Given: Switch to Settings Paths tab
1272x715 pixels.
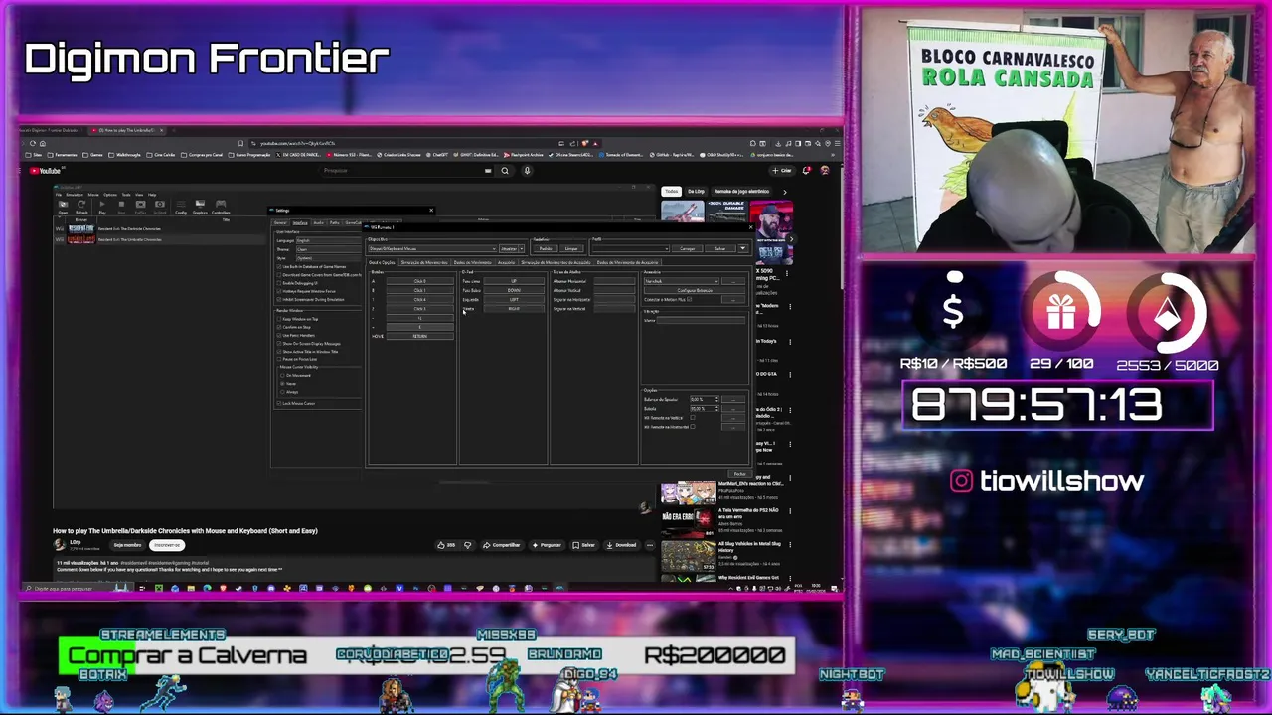Looking at the screenshot, I should click(335, 223).
